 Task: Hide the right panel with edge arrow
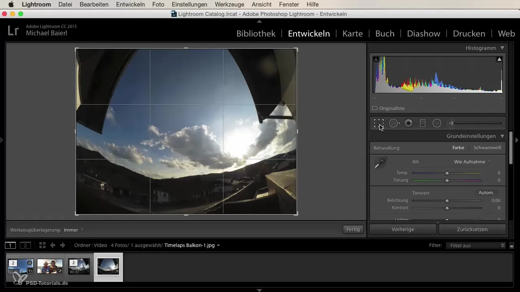pyautogui.click(x=517, y=140)
